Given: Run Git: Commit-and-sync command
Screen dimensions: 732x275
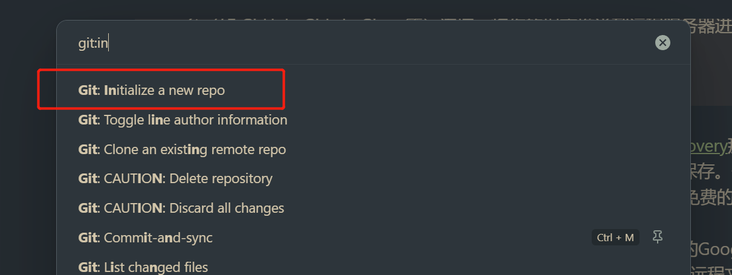Looking at the screenshot, I should 374,238.
